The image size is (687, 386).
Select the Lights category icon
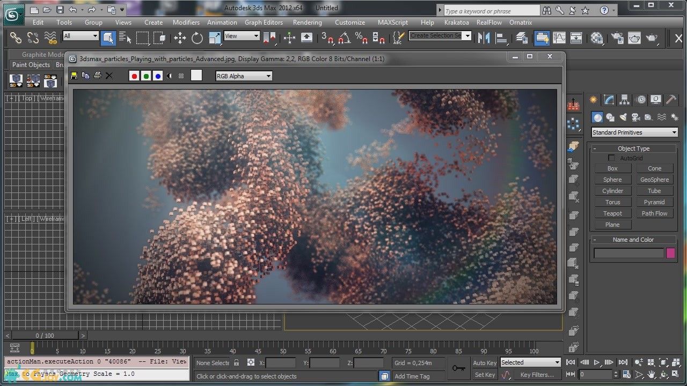623,117
